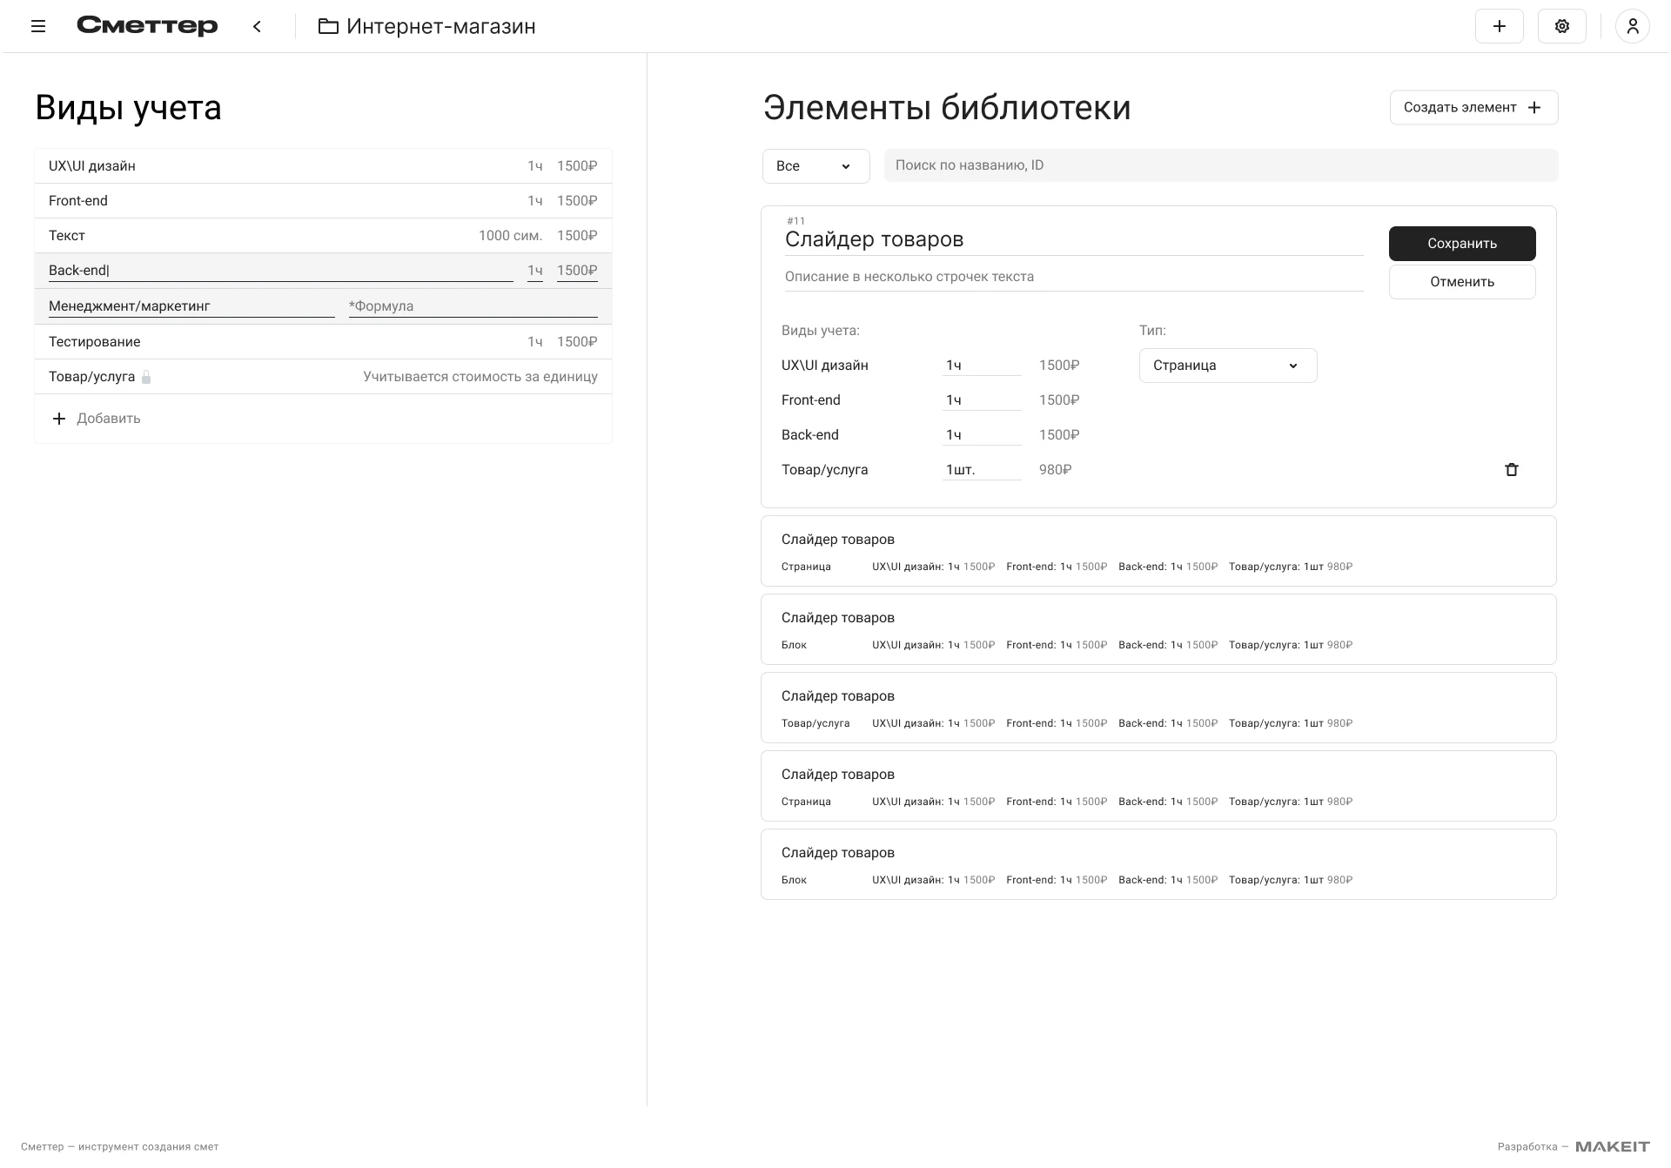
Task: Click the Back-end hours field in element editor
Action: [981, 435]
